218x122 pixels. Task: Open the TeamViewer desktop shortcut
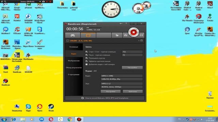point(40,30)
